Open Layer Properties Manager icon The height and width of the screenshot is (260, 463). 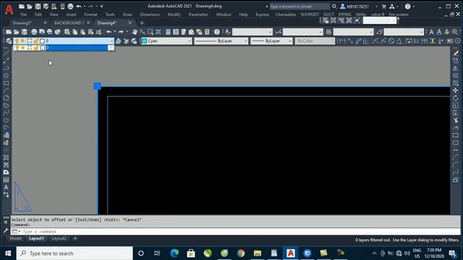pos(9,41)
